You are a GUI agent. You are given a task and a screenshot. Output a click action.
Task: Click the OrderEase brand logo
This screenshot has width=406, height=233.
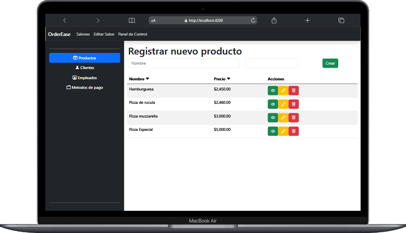click(59, 34)
